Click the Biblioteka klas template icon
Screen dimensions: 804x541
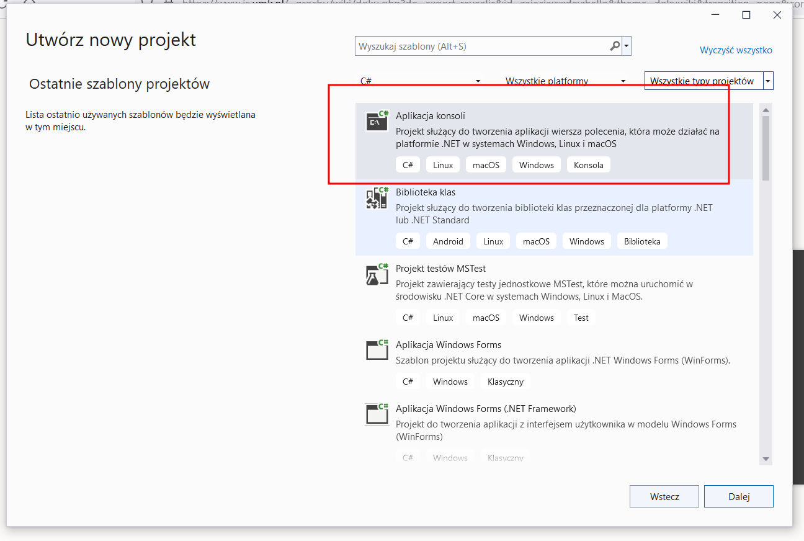click(377, 198)
